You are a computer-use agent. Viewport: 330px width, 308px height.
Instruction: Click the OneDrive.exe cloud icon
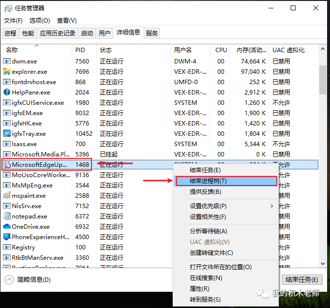7,226
